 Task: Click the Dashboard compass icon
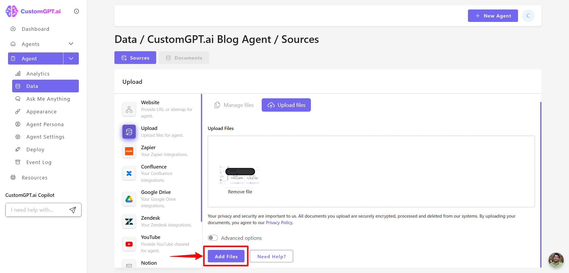click(x=13, y=29)
